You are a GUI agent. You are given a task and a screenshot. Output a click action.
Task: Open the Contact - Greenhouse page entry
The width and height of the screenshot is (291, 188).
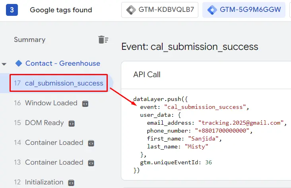click(62, 63)
